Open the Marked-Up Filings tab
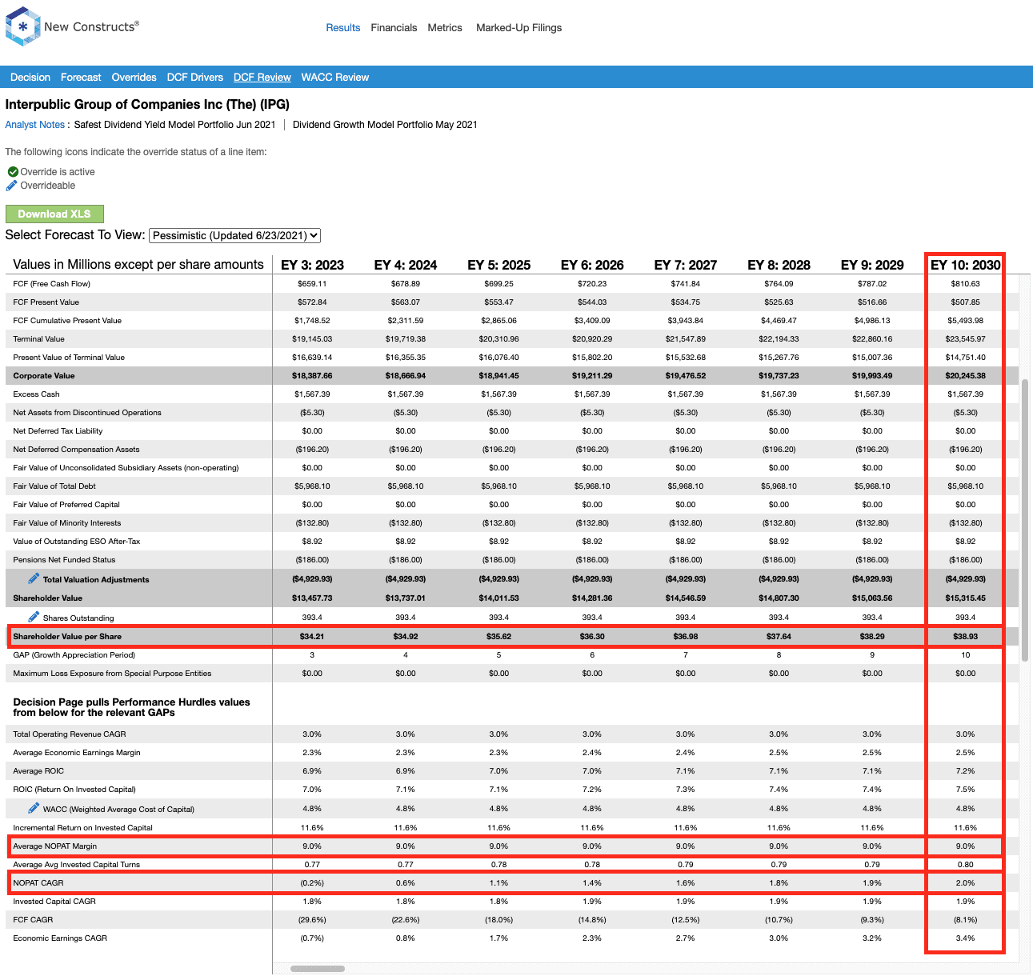This screenshot has width=1033, height=976. coord(519,27)
